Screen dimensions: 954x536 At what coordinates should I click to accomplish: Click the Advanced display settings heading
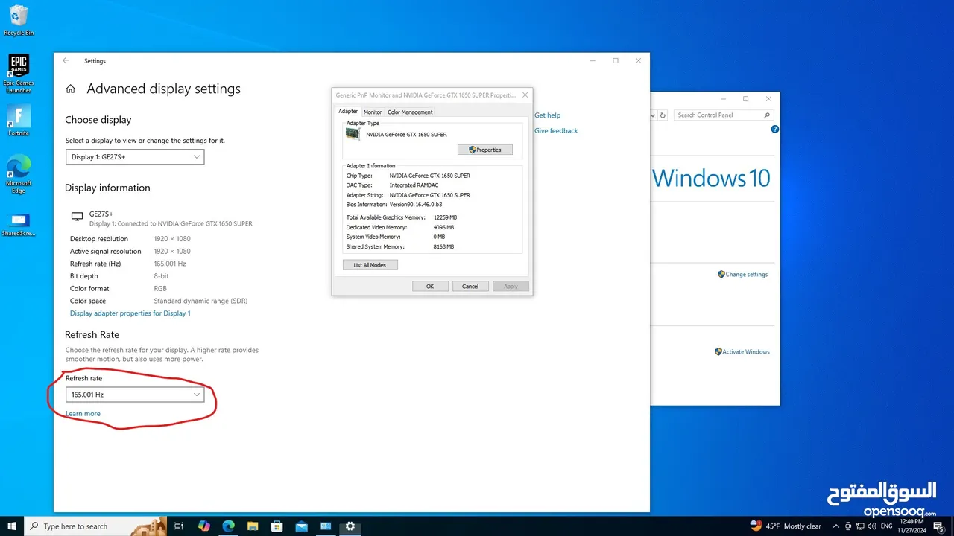[164, 89]
